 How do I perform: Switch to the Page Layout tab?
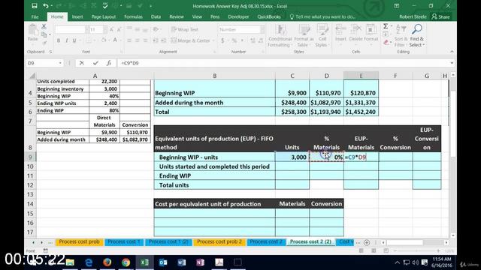104,16
